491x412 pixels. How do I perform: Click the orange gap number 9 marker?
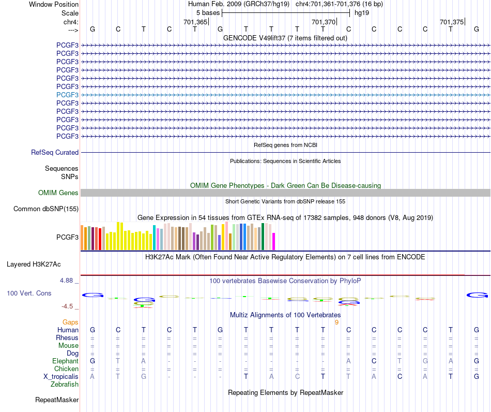(336, 322)
